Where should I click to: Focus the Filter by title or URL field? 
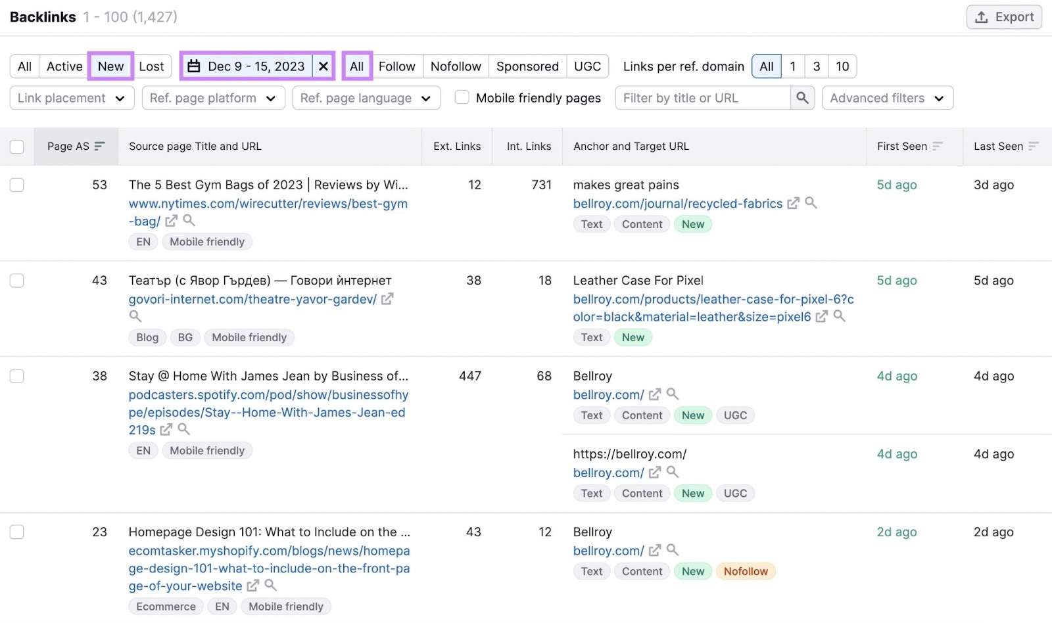(702, 98)
